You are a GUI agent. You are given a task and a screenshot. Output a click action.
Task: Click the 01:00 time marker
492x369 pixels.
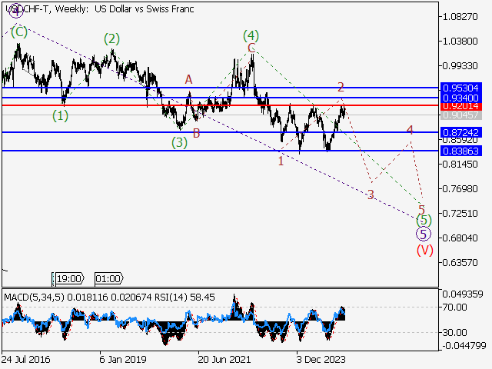pos(107,278)
